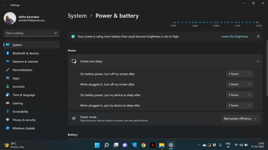Screen dimensions: 268x150
Task: Open the Accounts settings section
Action: [x=31, y=86]
